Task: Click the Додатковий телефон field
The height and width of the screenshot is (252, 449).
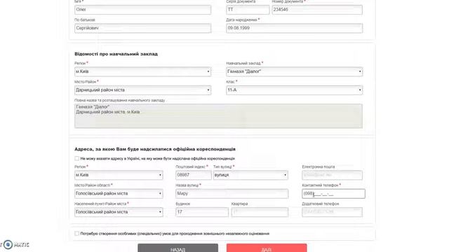Action: 332,212
